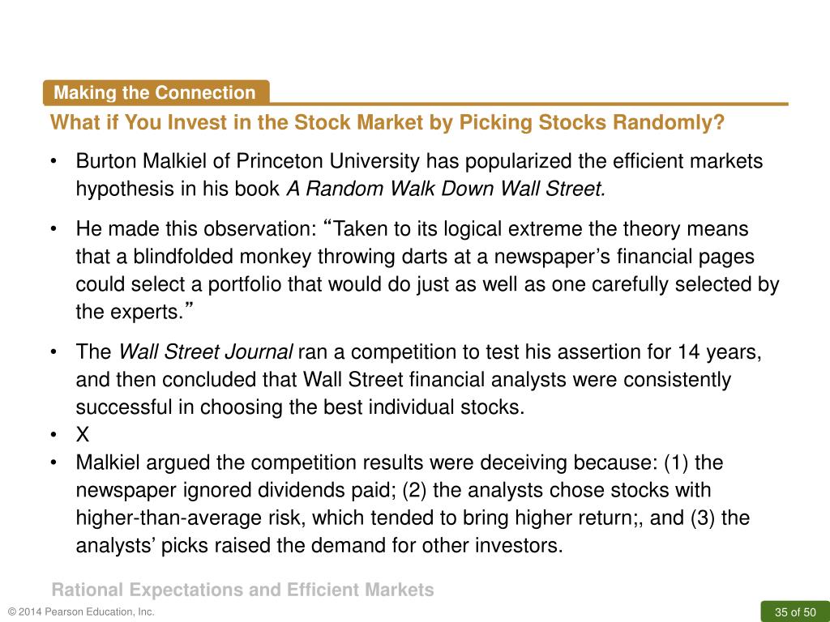Click the gold horizontal line under the header
This screenshot has width=830, height=622.
(x=528, y=104)
